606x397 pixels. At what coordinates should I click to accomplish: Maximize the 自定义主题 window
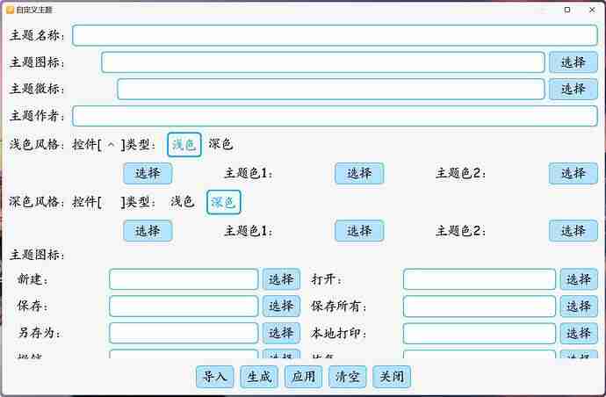(567, 10)
